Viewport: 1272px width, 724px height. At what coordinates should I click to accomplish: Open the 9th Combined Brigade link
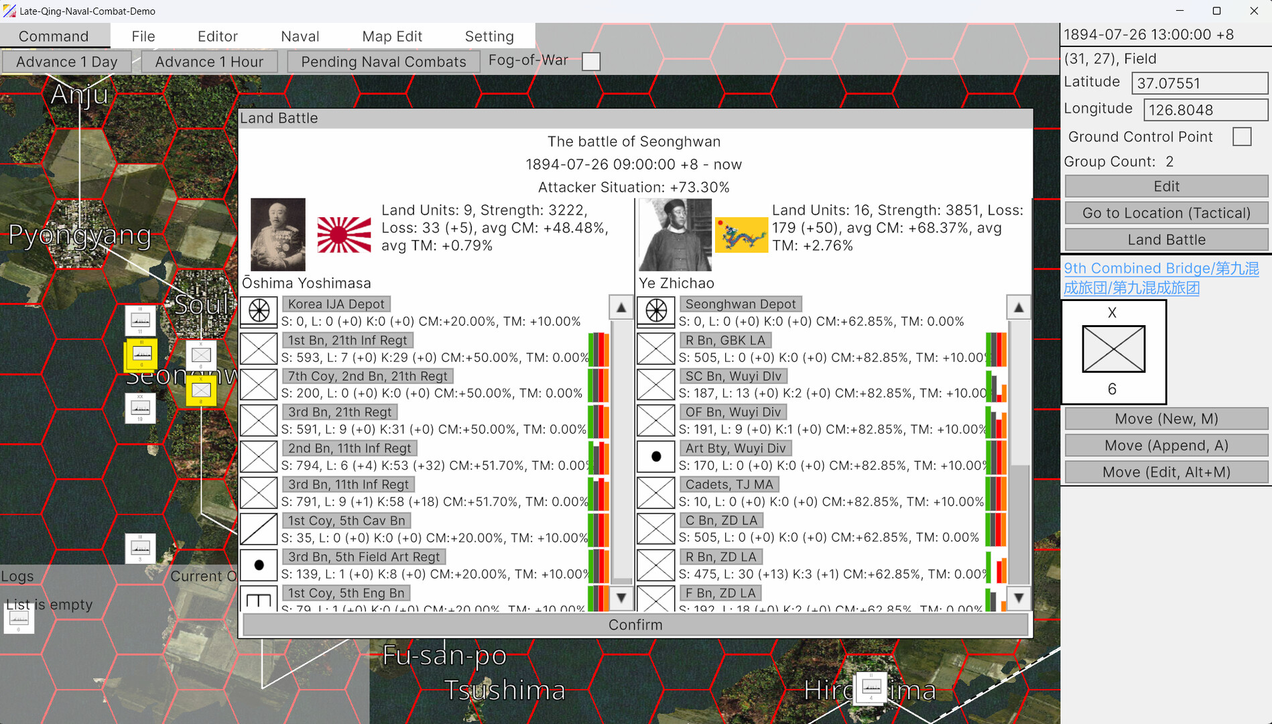pyautogui.click(x=1161, y=267)
